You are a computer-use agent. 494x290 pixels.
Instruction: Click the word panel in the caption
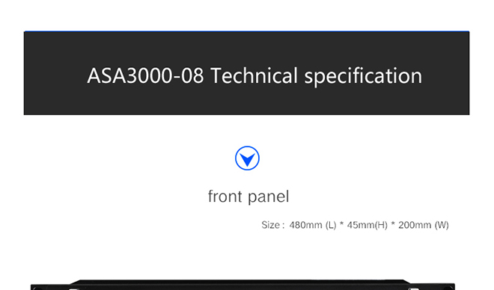coord(269,197)
